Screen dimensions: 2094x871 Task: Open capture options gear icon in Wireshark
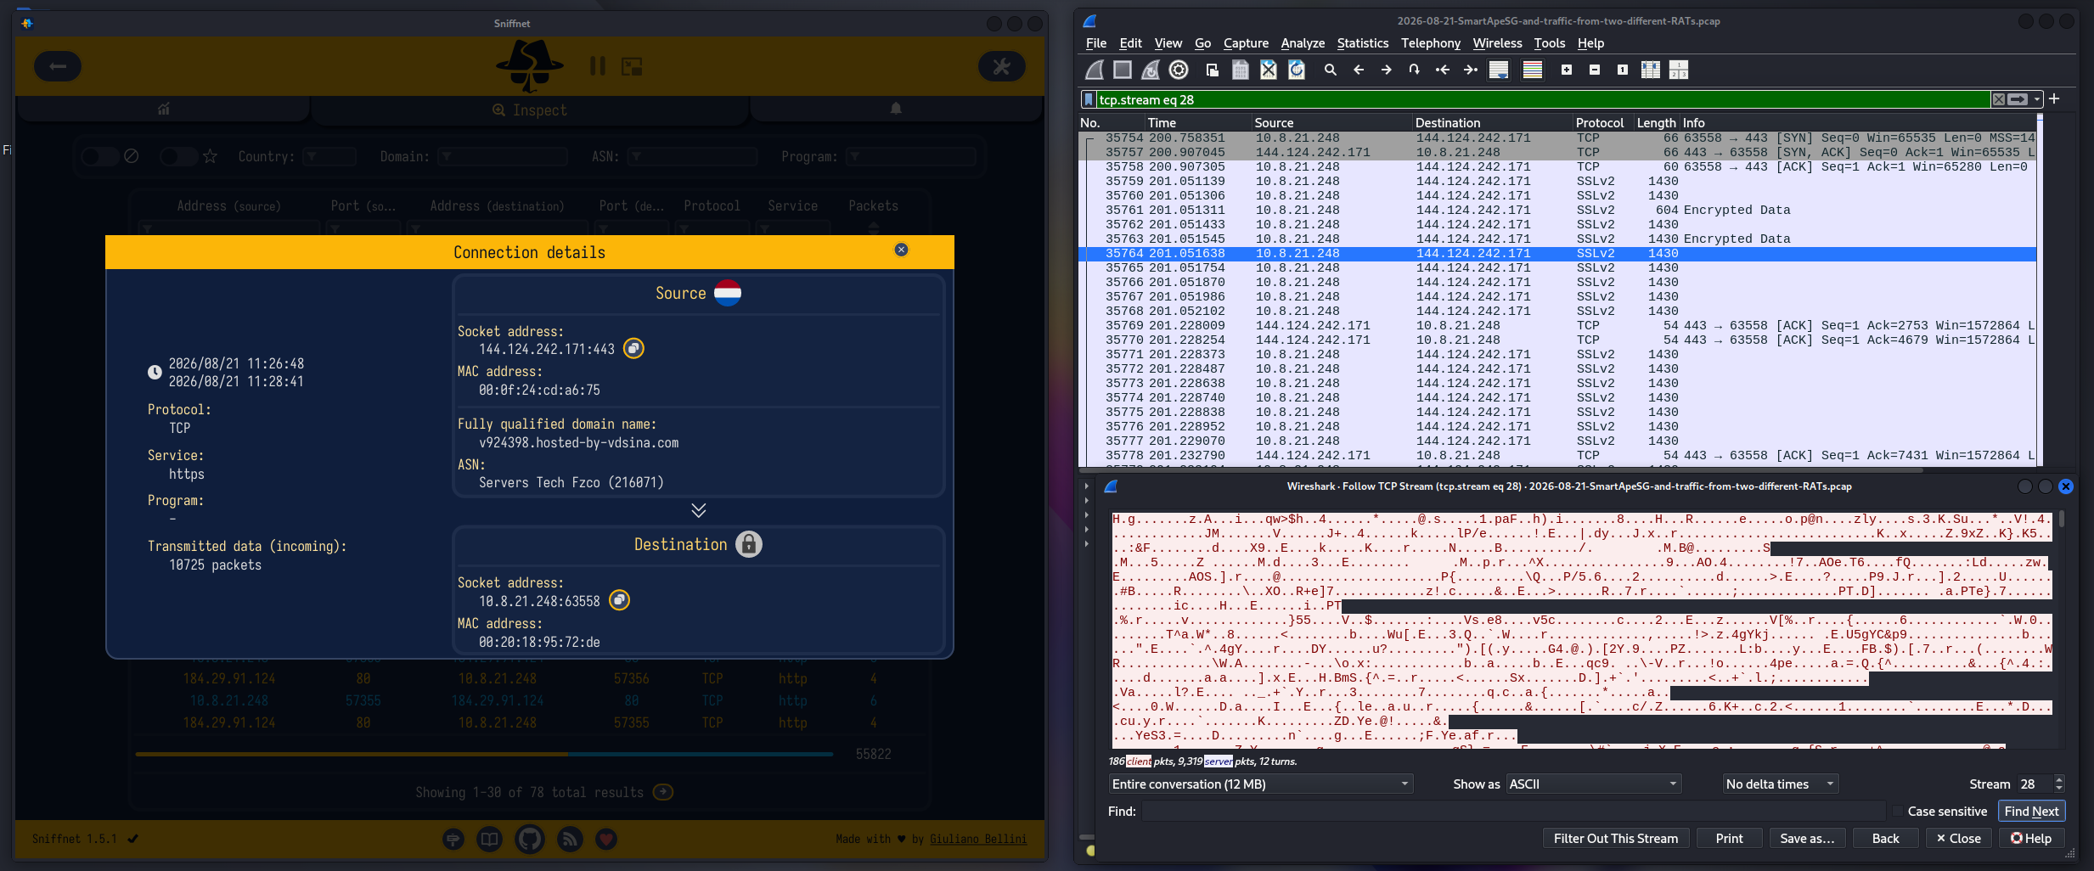click(1179, 70)
